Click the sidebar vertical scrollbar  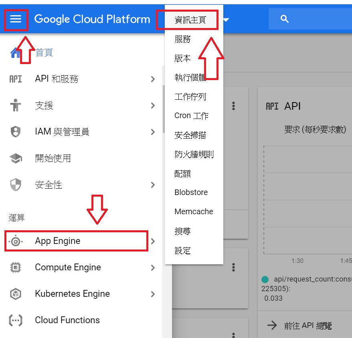[x=164, y=109]
